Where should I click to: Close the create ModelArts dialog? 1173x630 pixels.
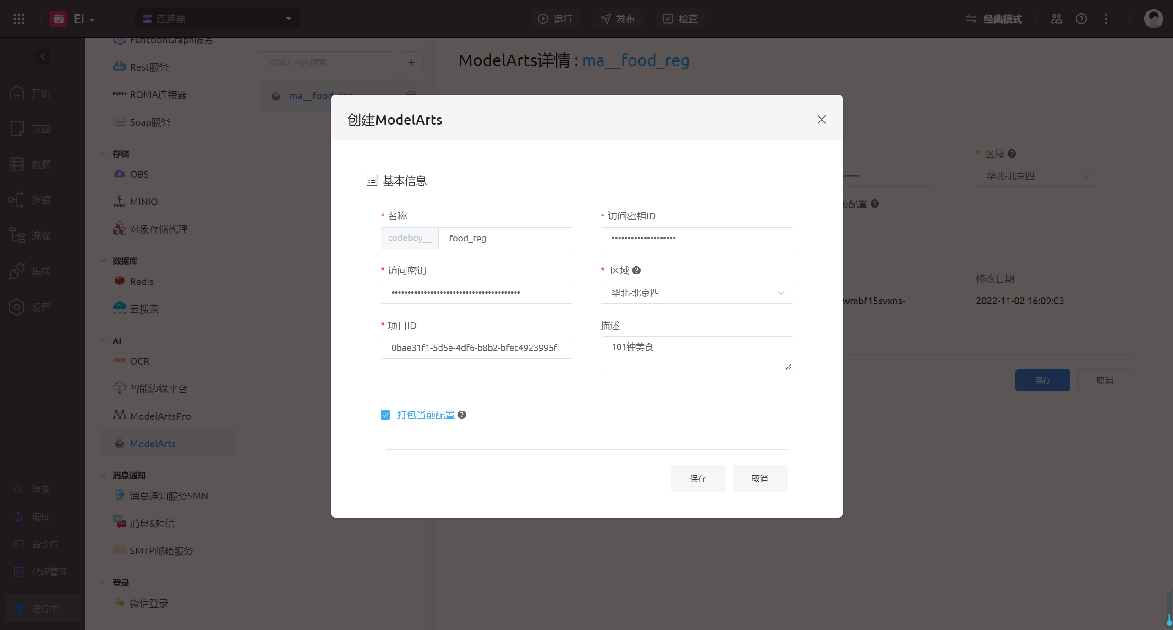click(822, 120)
